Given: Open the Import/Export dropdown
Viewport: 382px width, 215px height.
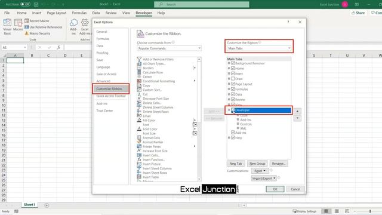Looking at the screenshot, I should point(264,178).
